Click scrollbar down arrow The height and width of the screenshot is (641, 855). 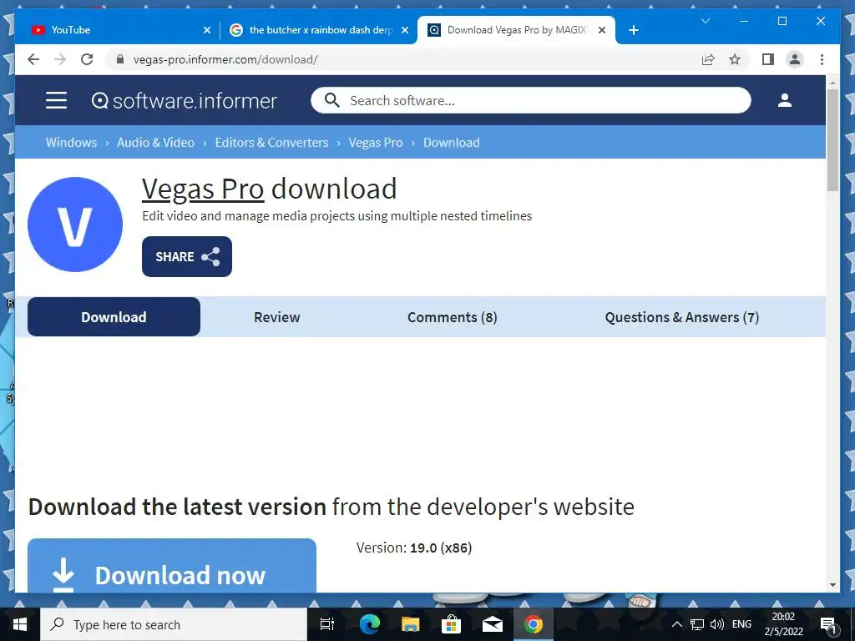(832, 585)
